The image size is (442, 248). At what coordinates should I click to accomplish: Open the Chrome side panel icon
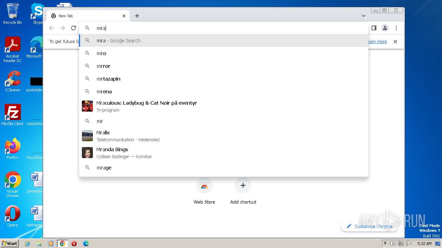pos(374,28)
